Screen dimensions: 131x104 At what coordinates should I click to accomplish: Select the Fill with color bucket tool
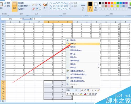pyautogui.click(x=37, y=5)
